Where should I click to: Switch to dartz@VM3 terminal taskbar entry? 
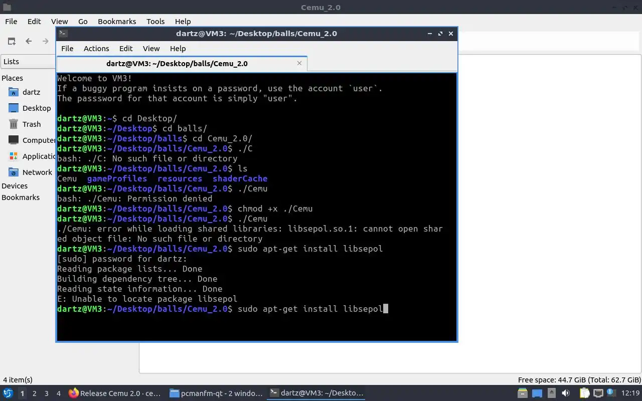point(316,393)
